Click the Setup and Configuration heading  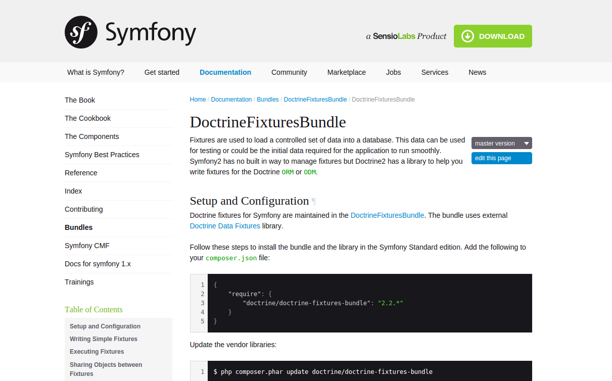(x=249, y=201)
